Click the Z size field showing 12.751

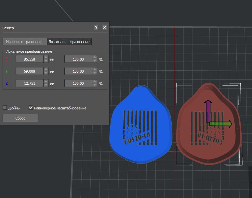coord(29,83)
